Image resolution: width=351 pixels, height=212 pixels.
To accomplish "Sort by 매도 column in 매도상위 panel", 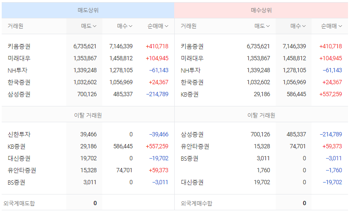I will click(89, 26).
